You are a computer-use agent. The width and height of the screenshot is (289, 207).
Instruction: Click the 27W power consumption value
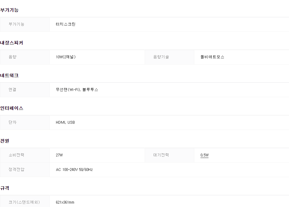click(59, 155)
